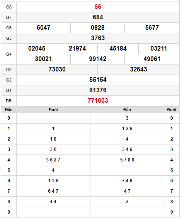
Task: Select G4 number 21974
Action: click(77, 48)
